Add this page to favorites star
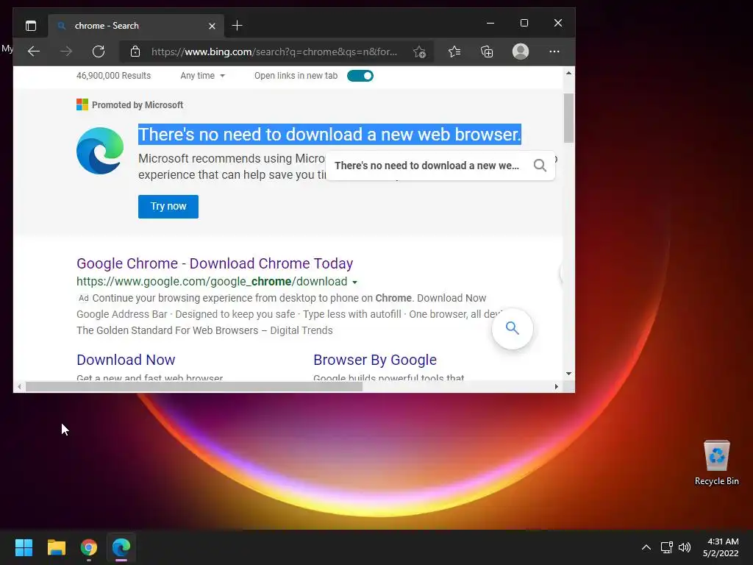 coord(419,51)
